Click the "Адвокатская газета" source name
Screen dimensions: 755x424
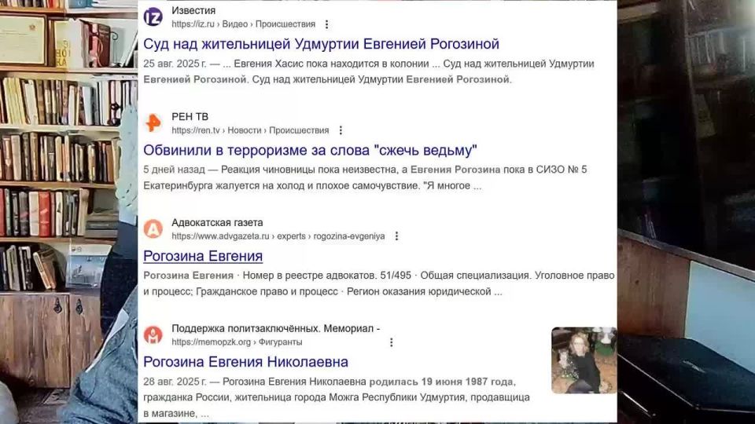[217, 223]
